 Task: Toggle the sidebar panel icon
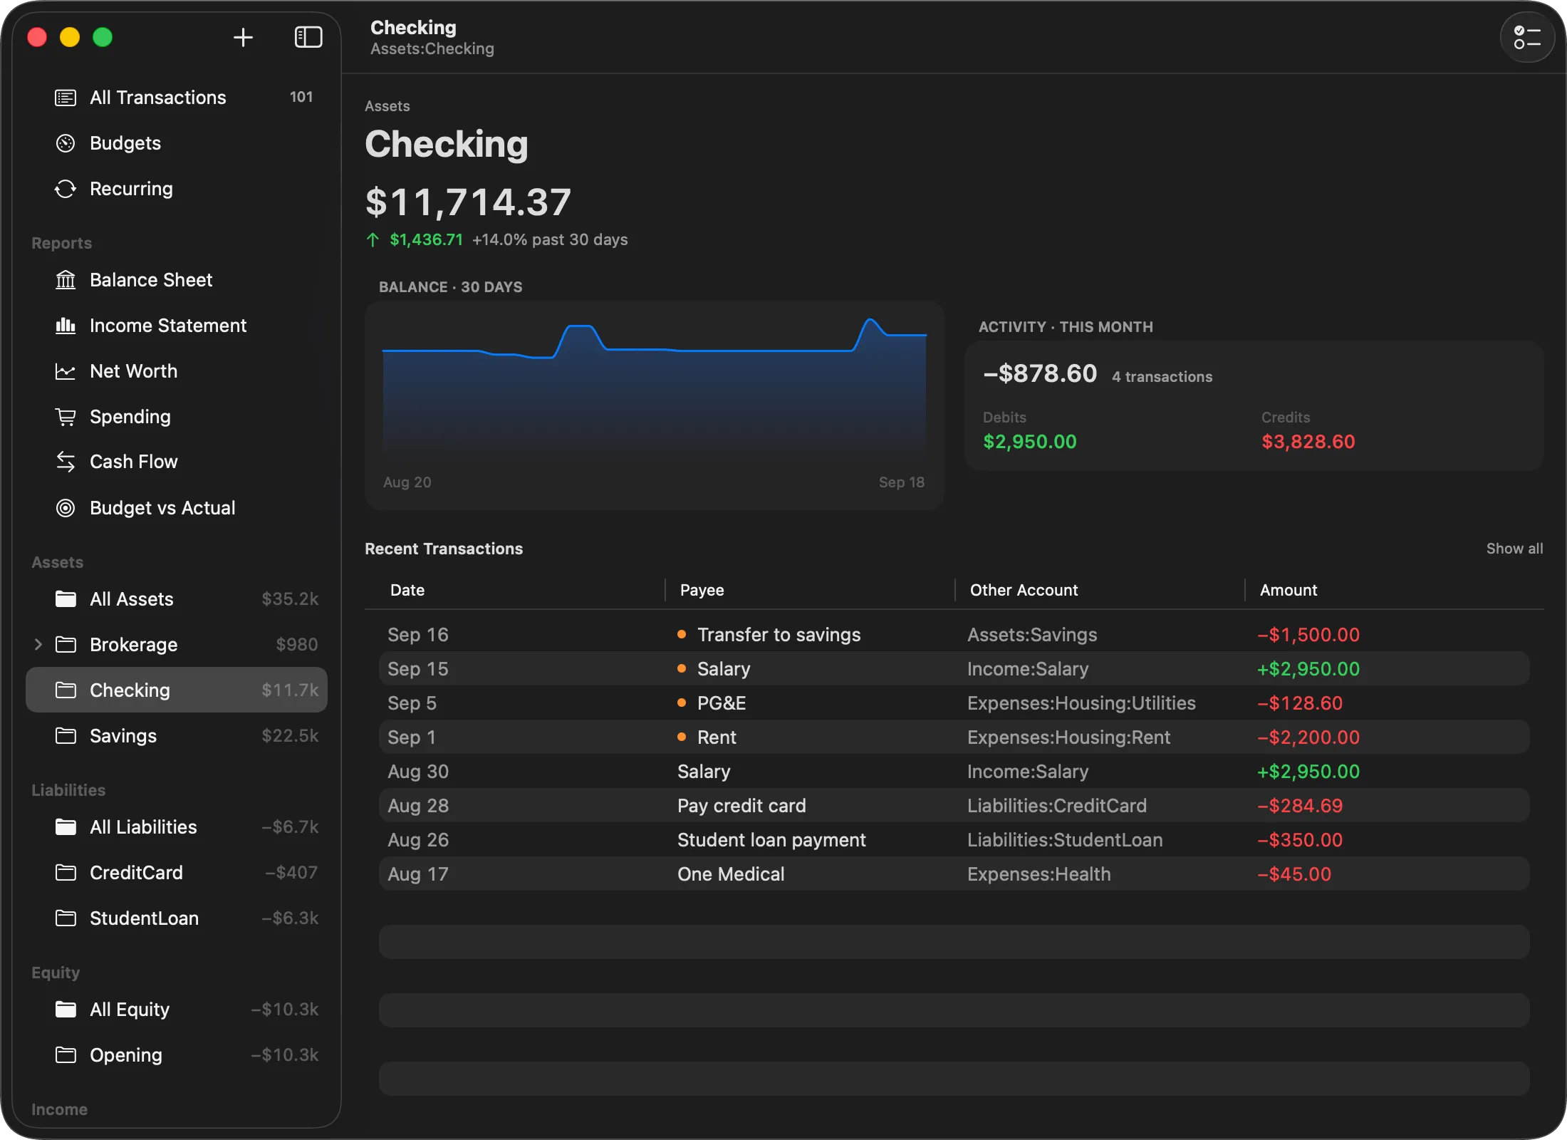tap(308, 37)
